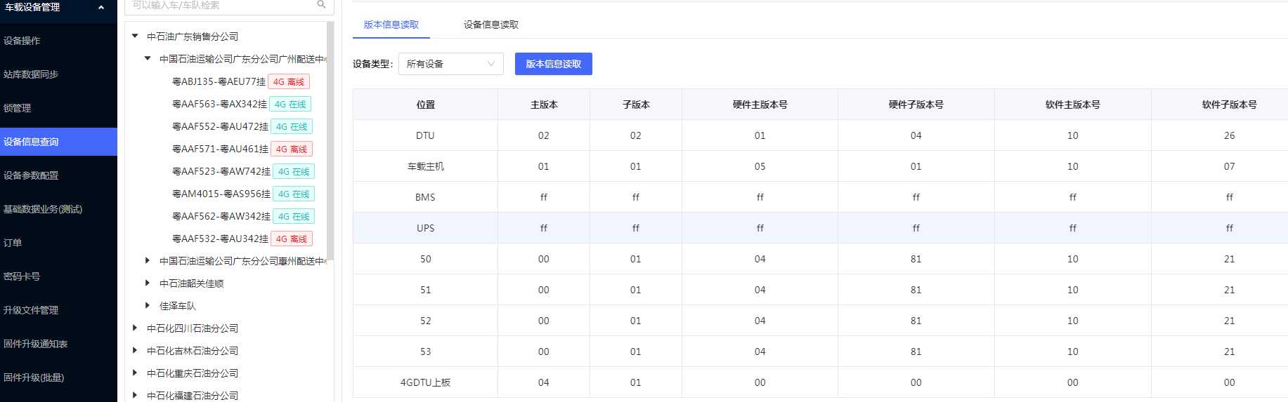Switch to 设备信息读取 tab
Screen dimensions: 1288x402
[x=491, y=25]
